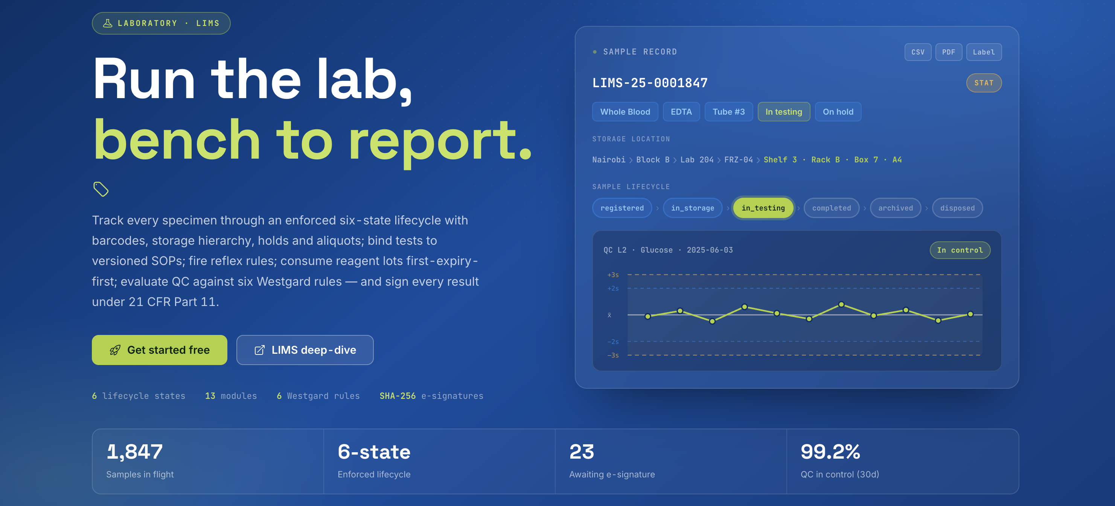Click the 6 Westgard rules stat

pyautogui.click(x=318, y=396)
